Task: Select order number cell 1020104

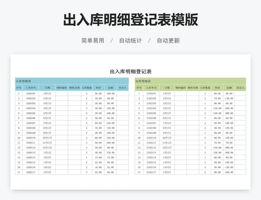Action: click(x=31, y=108)
